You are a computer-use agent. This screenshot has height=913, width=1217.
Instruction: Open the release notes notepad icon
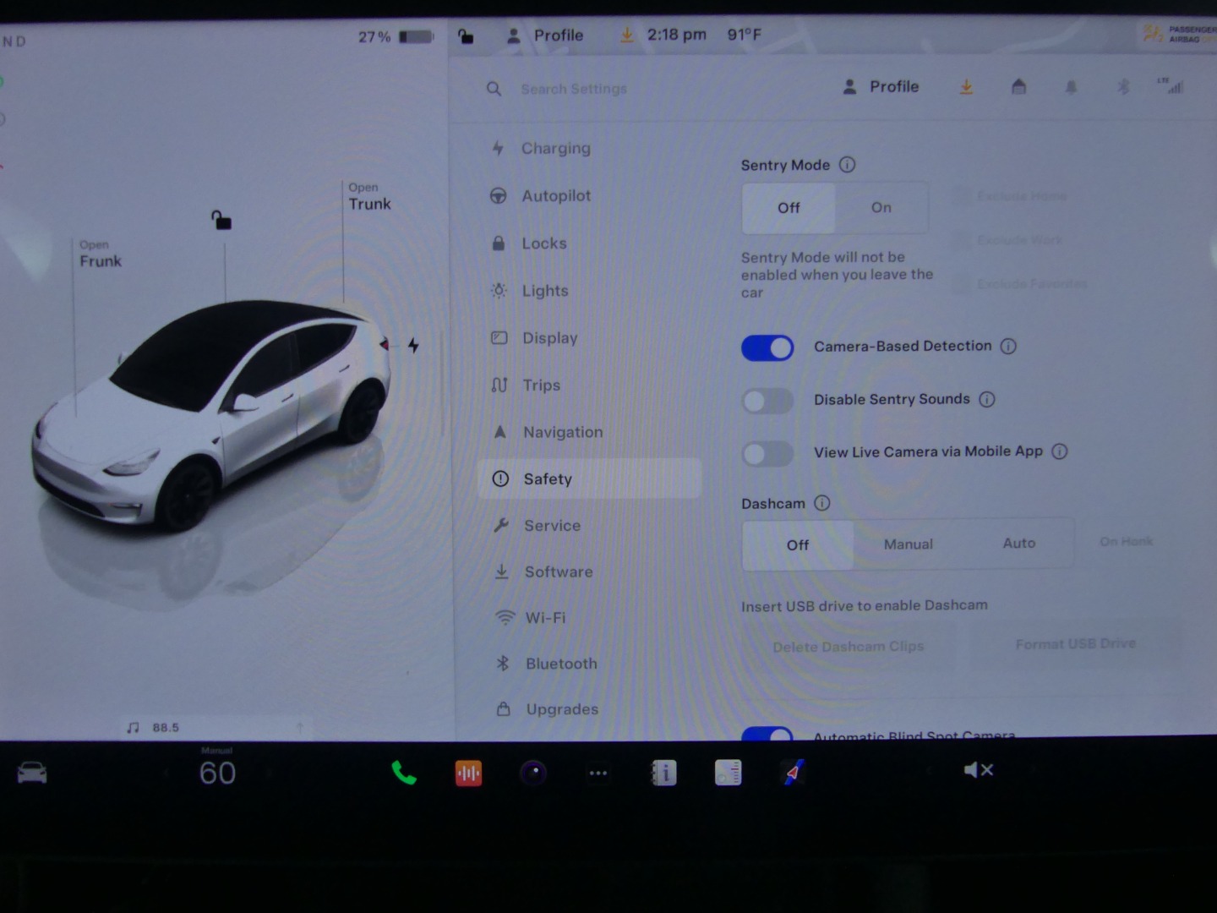[x=728, y=773]
